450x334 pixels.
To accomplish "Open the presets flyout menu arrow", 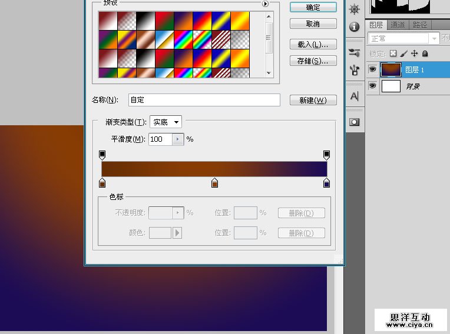I will 265,4.
